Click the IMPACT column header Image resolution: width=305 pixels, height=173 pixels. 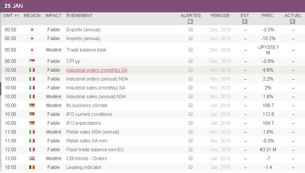pyautogui.click(x=54, y=15)
